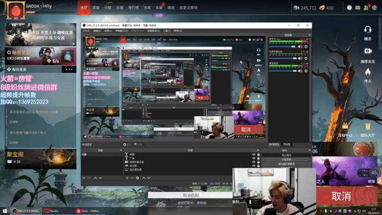Open 编辑(E) menu in OBS
The height and width of the screenshot is (215, 382).
97,31
